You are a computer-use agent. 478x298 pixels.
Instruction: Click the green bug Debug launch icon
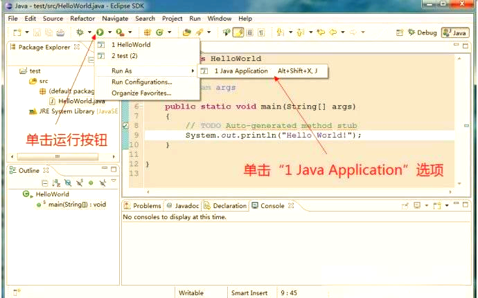[80, 32]
